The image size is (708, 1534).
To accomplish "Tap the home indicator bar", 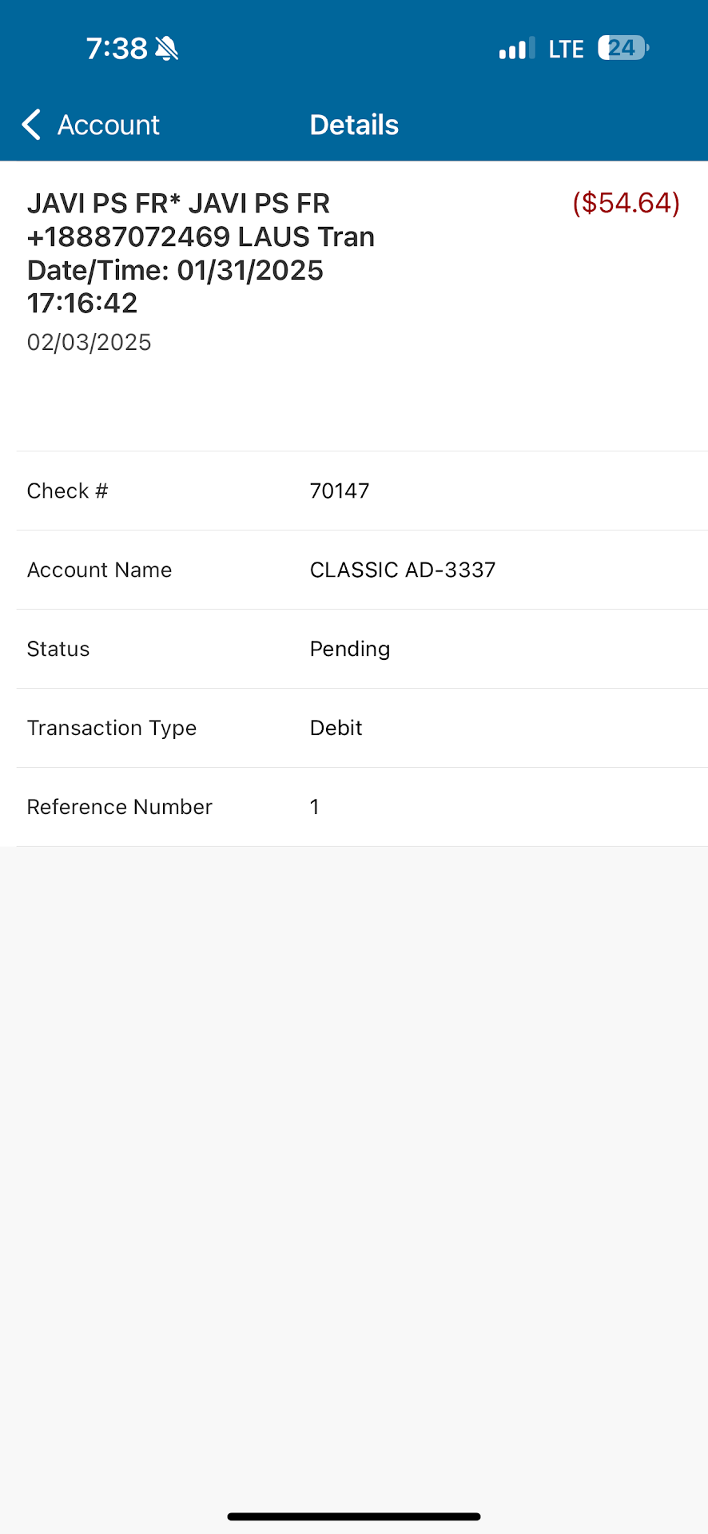I will coord(354,1516).
